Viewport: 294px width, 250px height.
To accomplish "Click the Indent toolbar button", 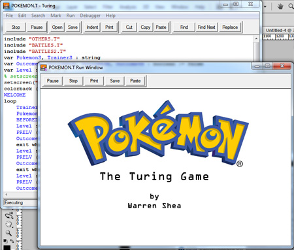I will coord(92,27).
